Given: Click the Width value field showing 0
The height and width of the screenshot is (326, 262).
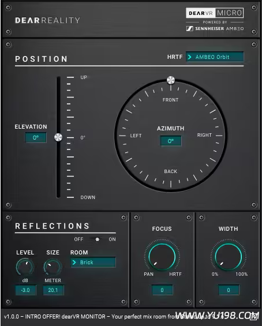Looking at the screenshot, I should [x=229, y=290].
